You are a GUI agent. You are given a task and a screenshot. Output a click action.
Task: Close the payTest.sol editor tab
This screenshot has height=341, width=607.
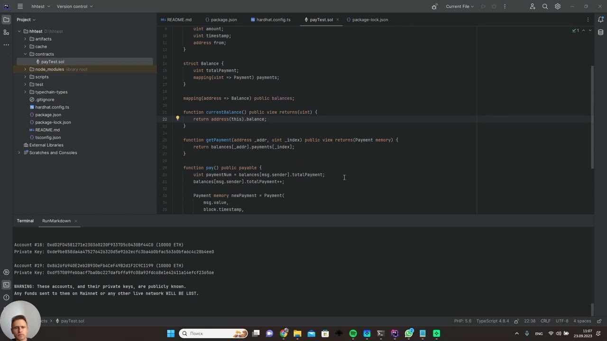338,20
